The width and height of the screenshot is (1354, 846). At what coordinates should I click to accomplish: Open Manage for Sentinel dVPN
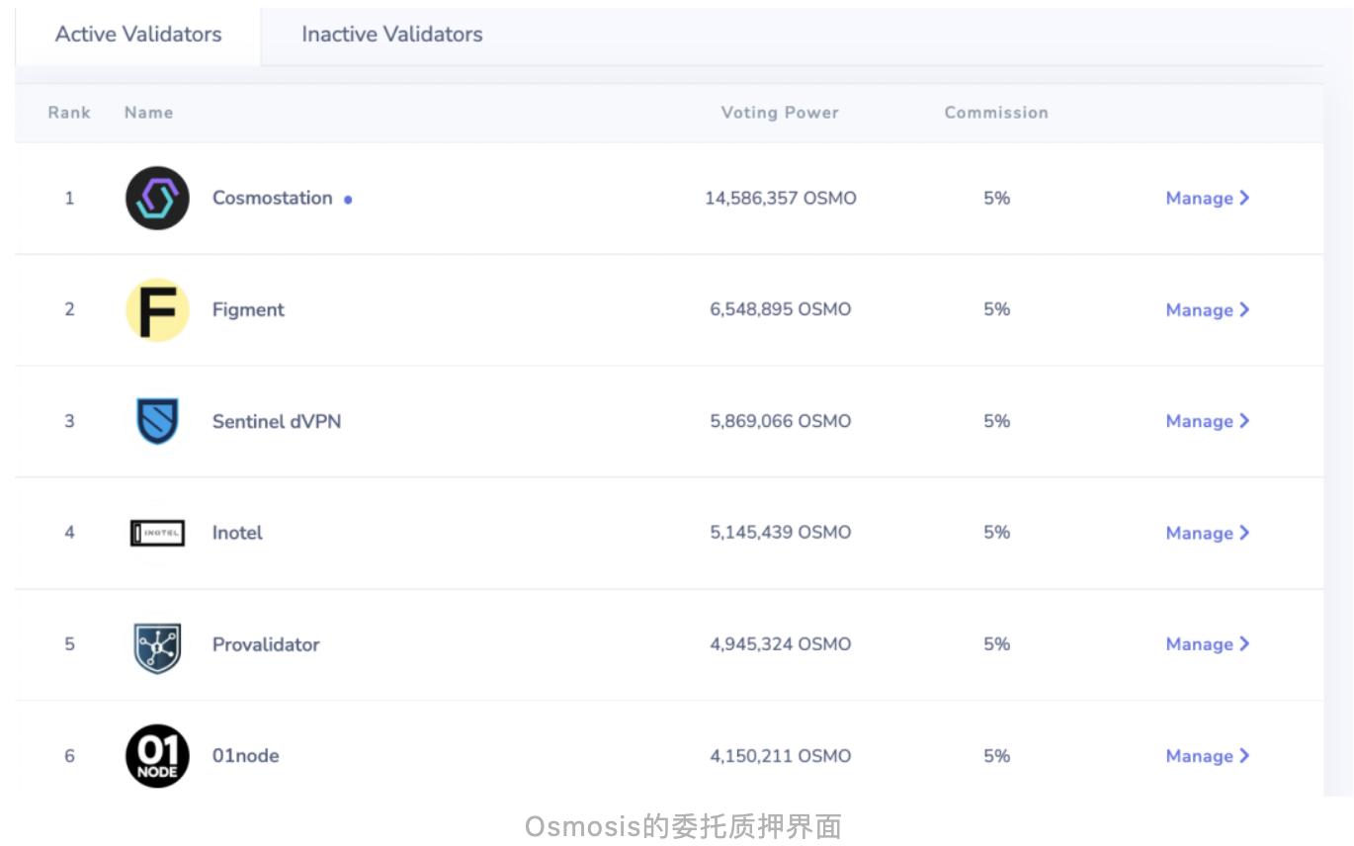click(1207, 421)
